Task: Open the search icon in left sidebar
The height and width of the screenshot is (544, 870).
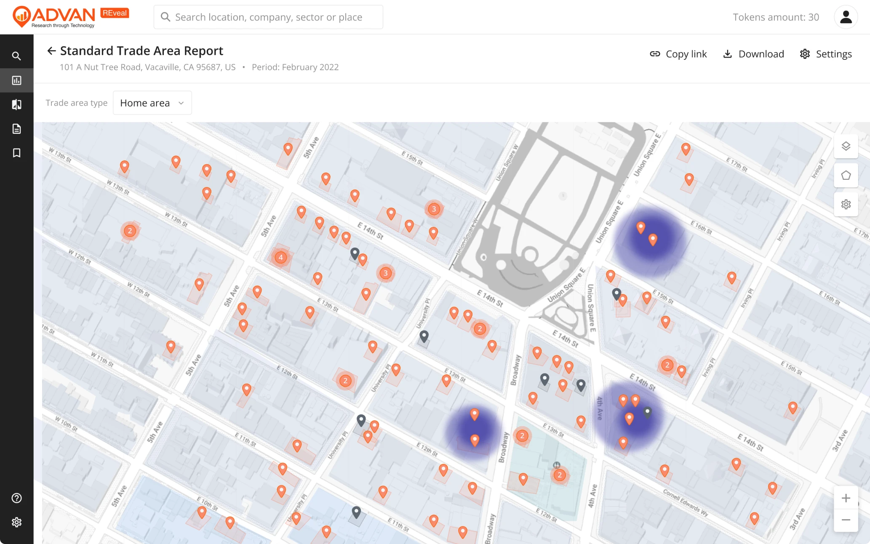Action: [x=16, y=56]
